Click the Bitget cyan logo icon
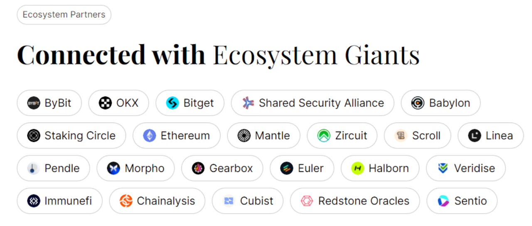This screenshot has width=532, height=226. (172, 103)
